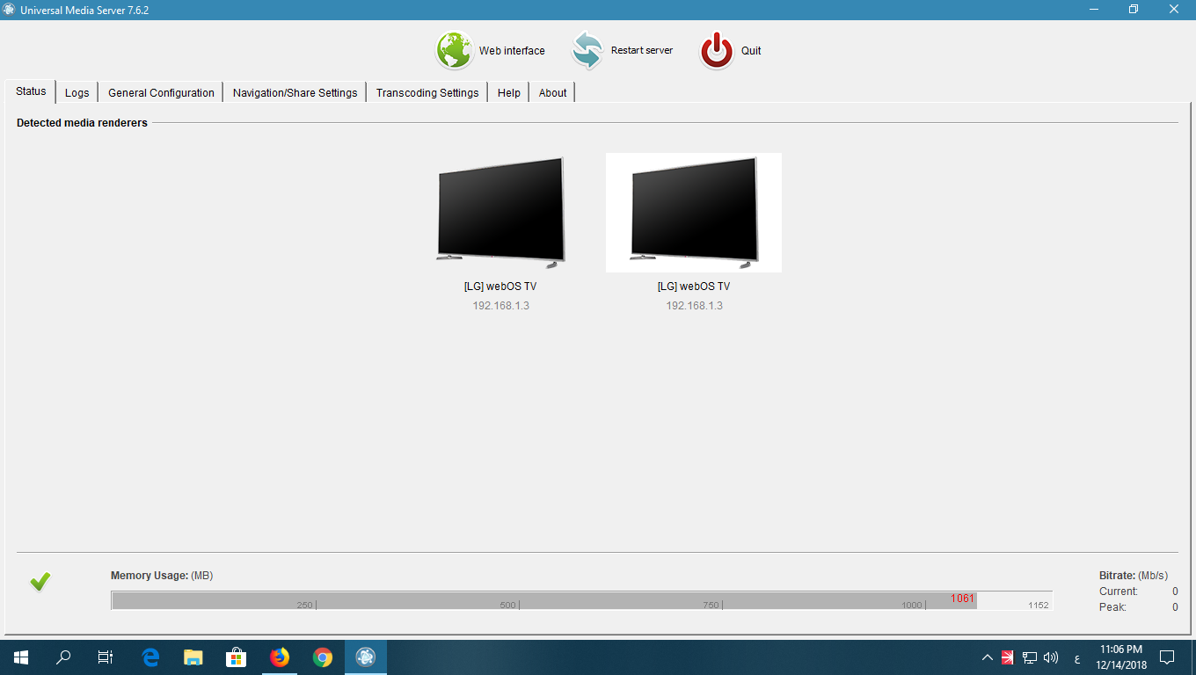Click the 'Quit' label
The width and height of the screenshot is (1196, 675).
click(751, 51)
